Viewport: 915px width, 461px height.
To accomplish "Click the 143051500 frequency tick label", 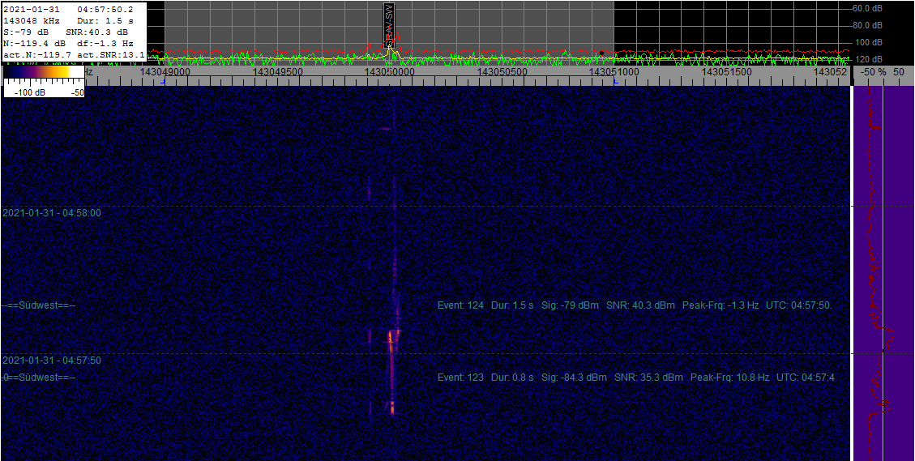I will point(726,71).
